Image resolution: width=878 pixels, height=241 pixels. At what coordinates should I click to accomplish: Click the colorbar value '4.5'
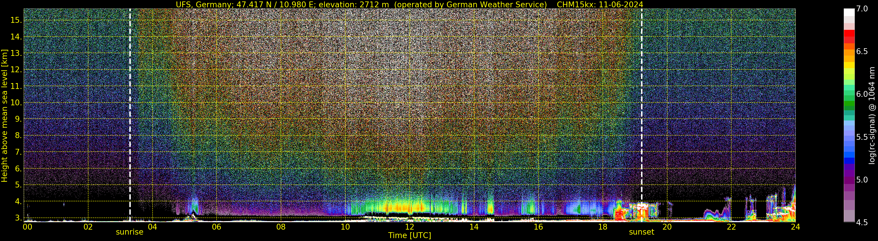pyautogui.click(x=862, y=223)
